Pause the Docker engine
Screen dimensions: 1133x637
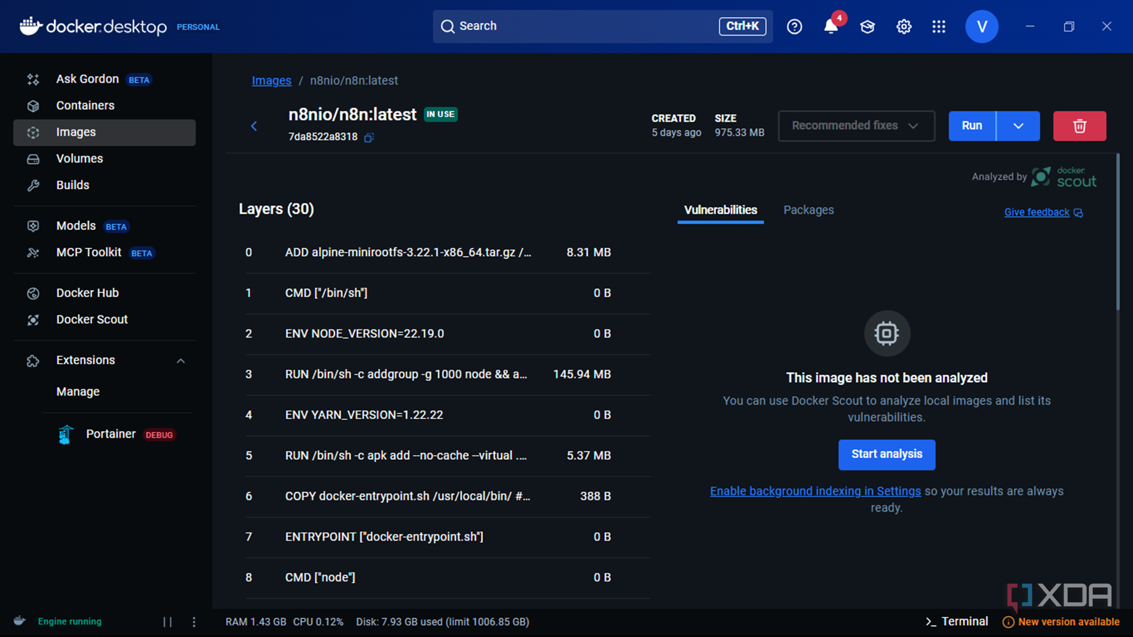167,622
